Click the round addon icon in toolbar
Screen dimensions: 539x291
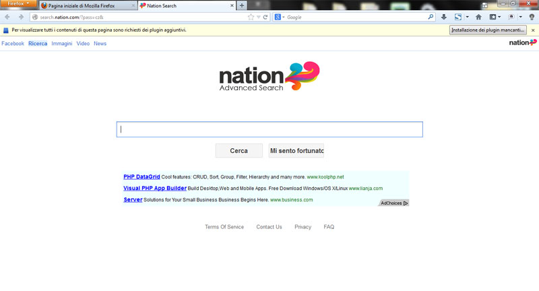point(511,17)
